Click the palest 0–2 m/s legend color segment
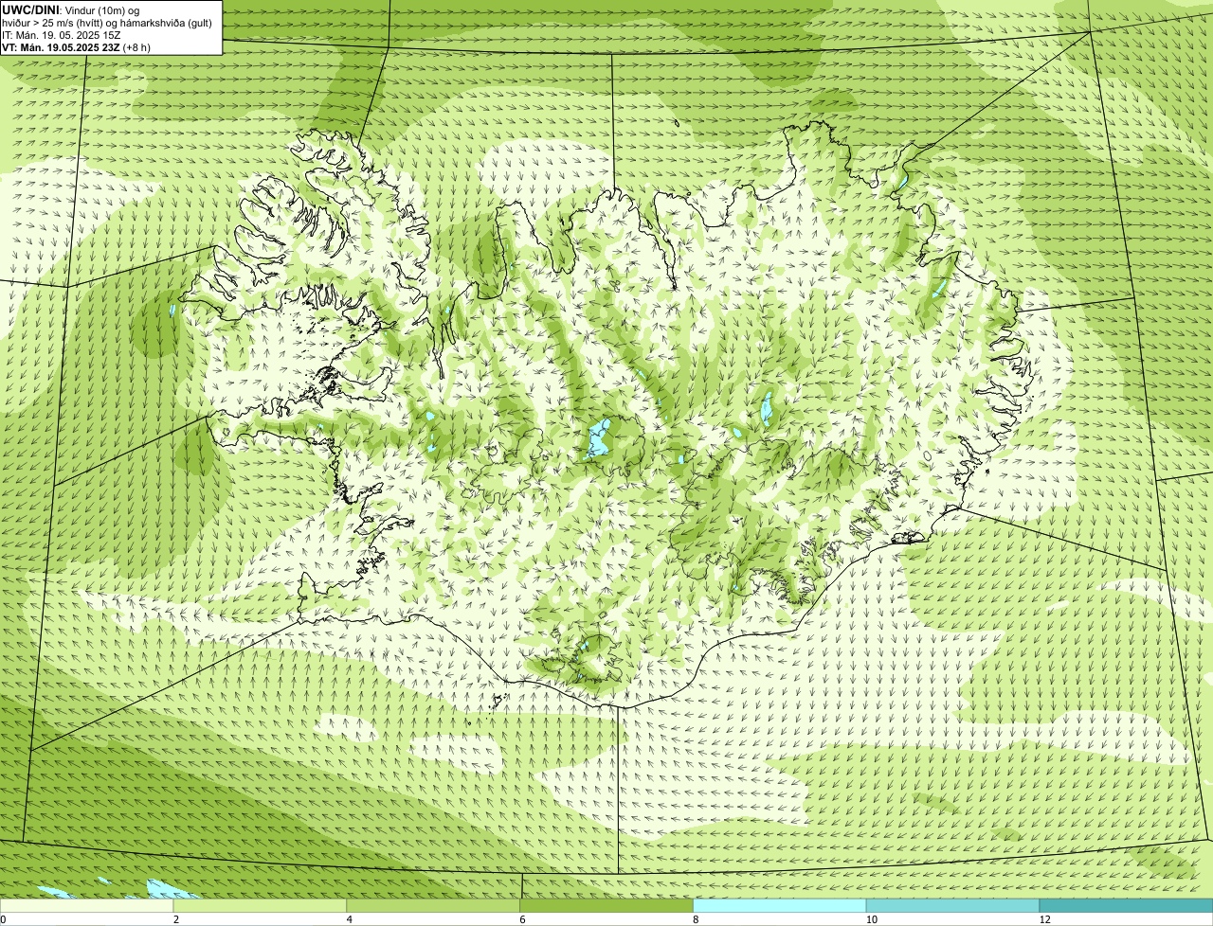The image size is (1213, 926). click(x=86, y=906)
